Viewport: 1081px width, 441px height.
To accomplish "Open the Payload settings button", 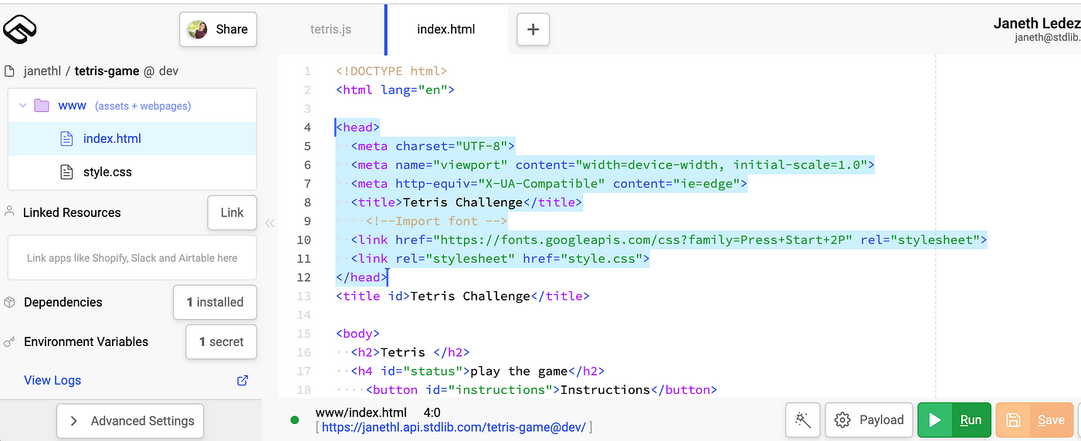I will point(869,420).
